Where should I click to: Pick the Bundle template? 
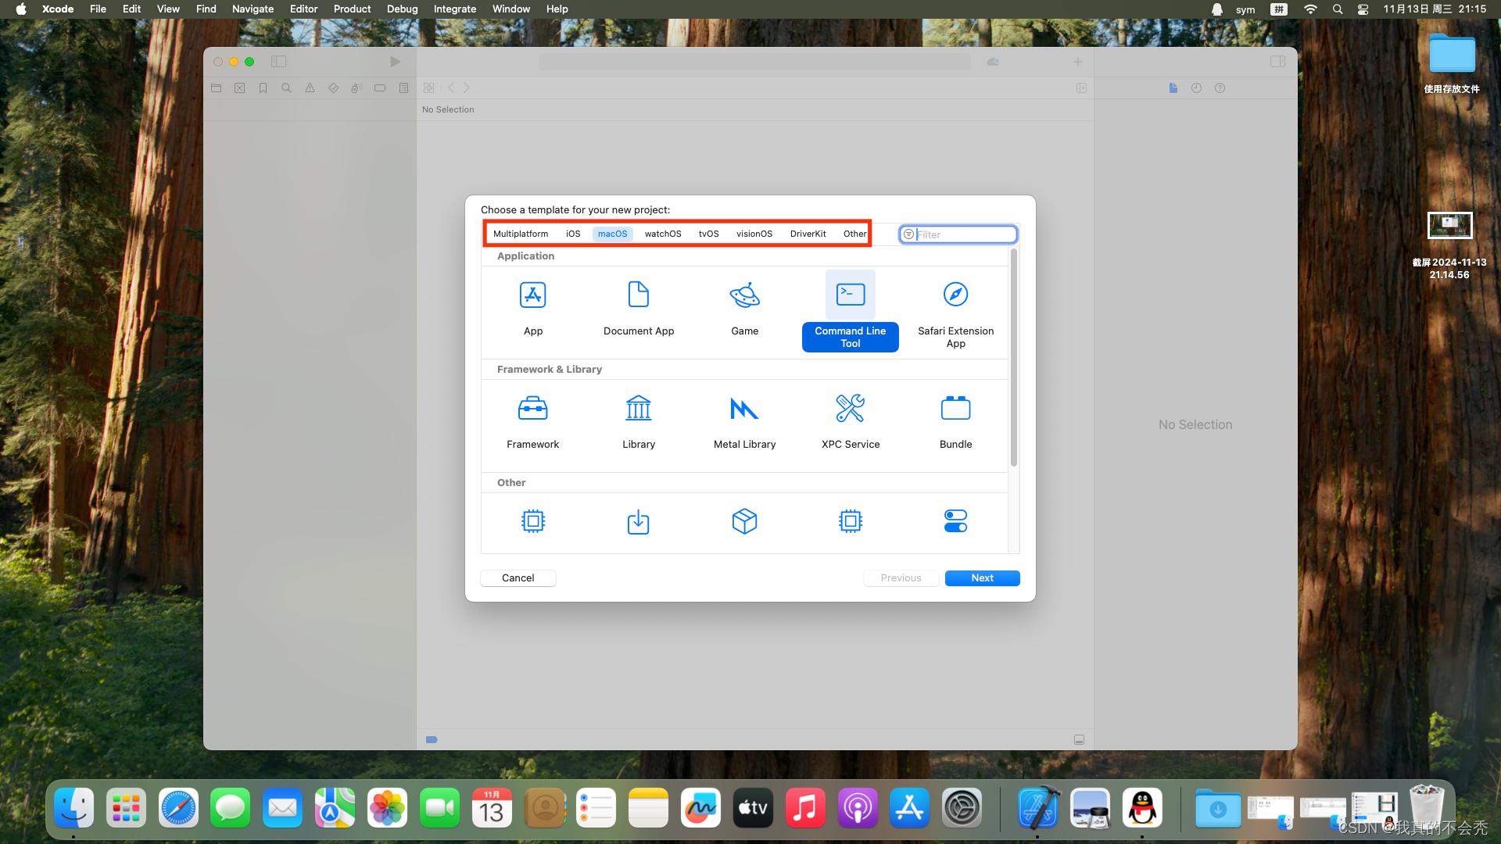tap(956, 423)
